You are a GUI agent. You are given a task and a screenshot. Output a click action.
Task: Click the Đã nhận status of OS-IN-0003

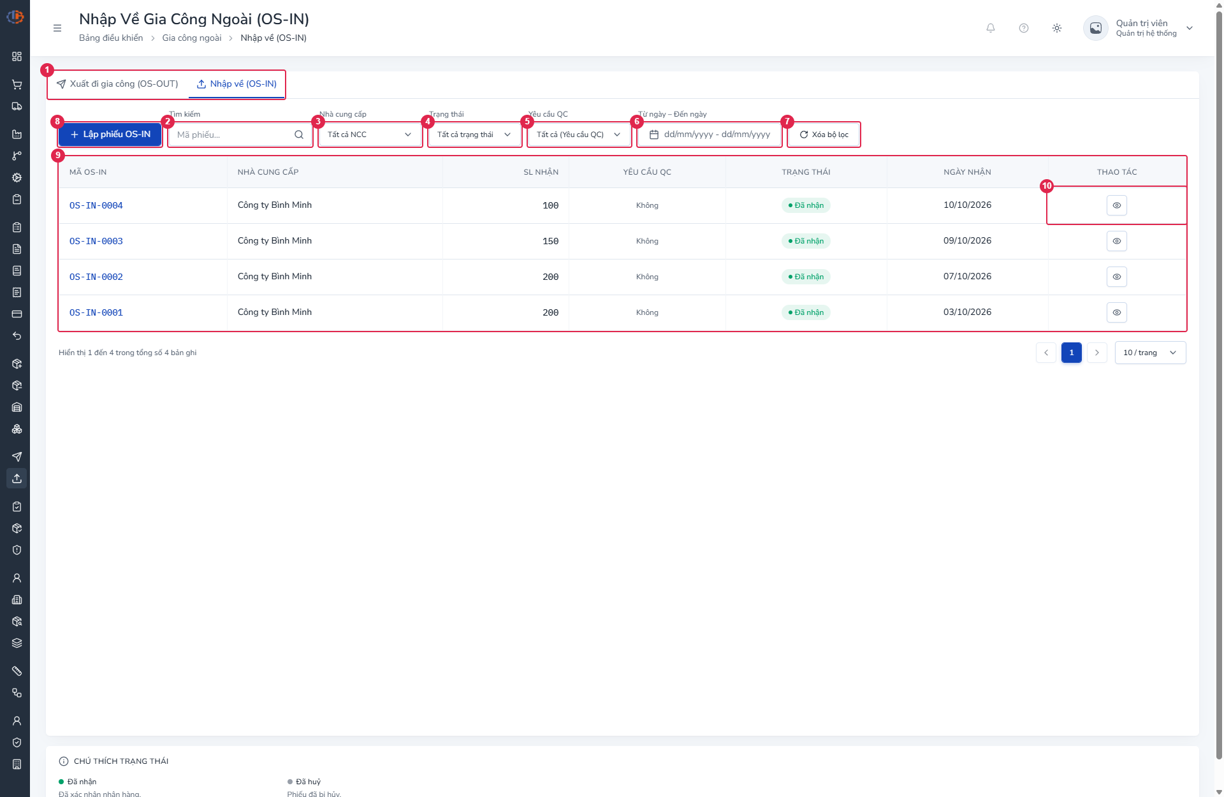tap(806, 241)
